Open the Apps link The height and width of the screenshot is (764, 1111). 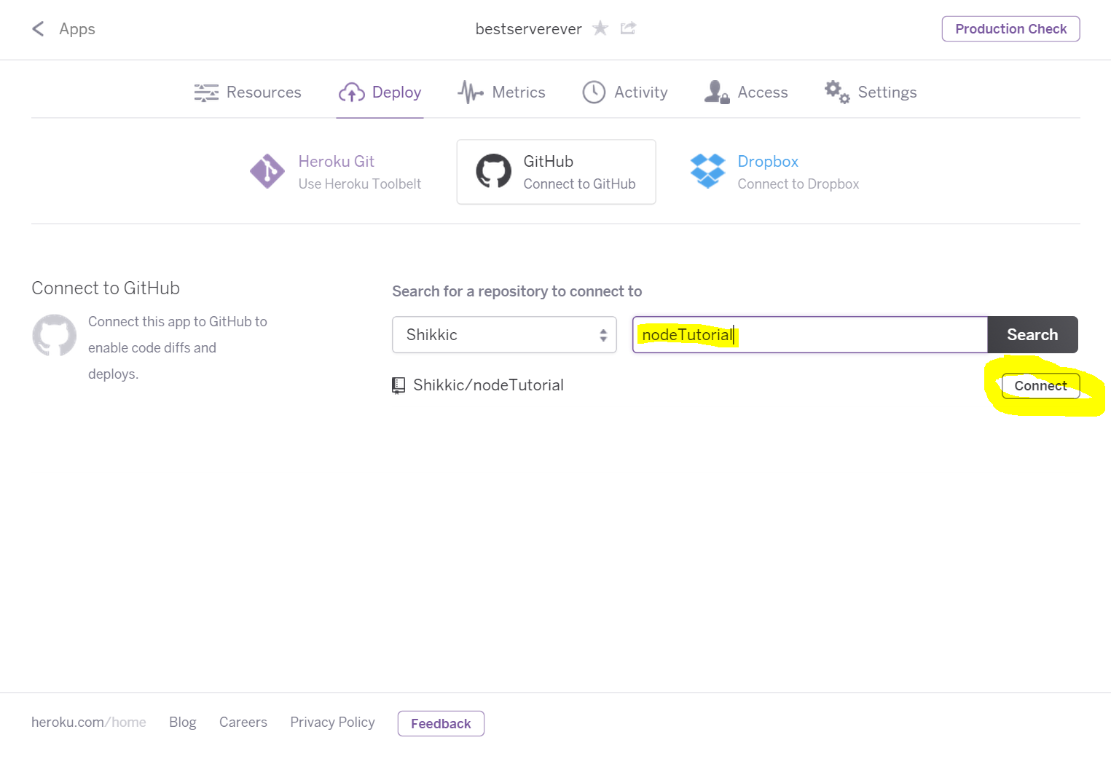(77, 29)
